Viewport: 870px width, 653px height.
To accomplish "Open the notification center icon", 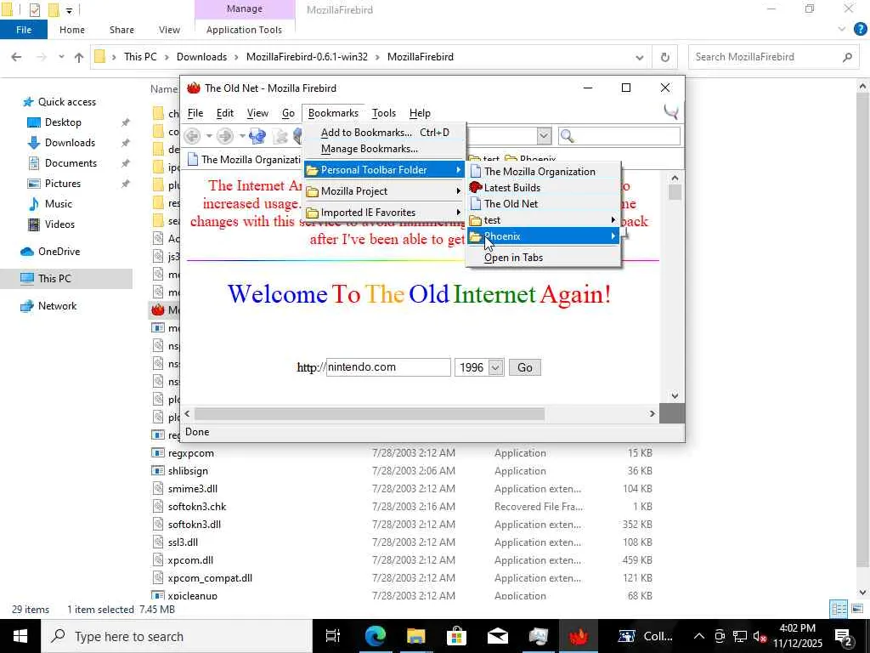I will [844, 636].
